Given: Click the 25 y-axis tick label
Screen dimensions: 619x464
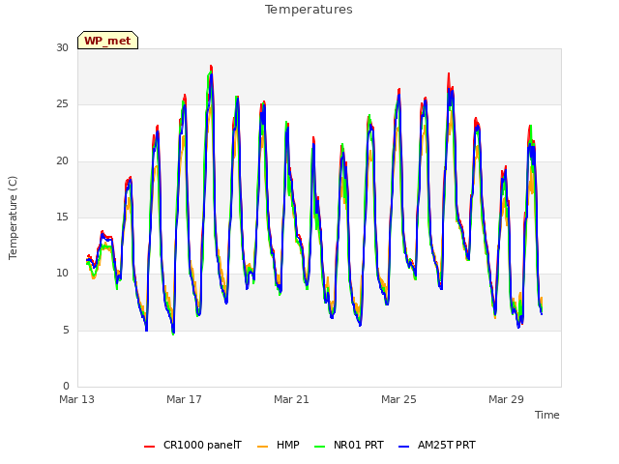Looking at the screenshot, I should (x=62, y=104).
